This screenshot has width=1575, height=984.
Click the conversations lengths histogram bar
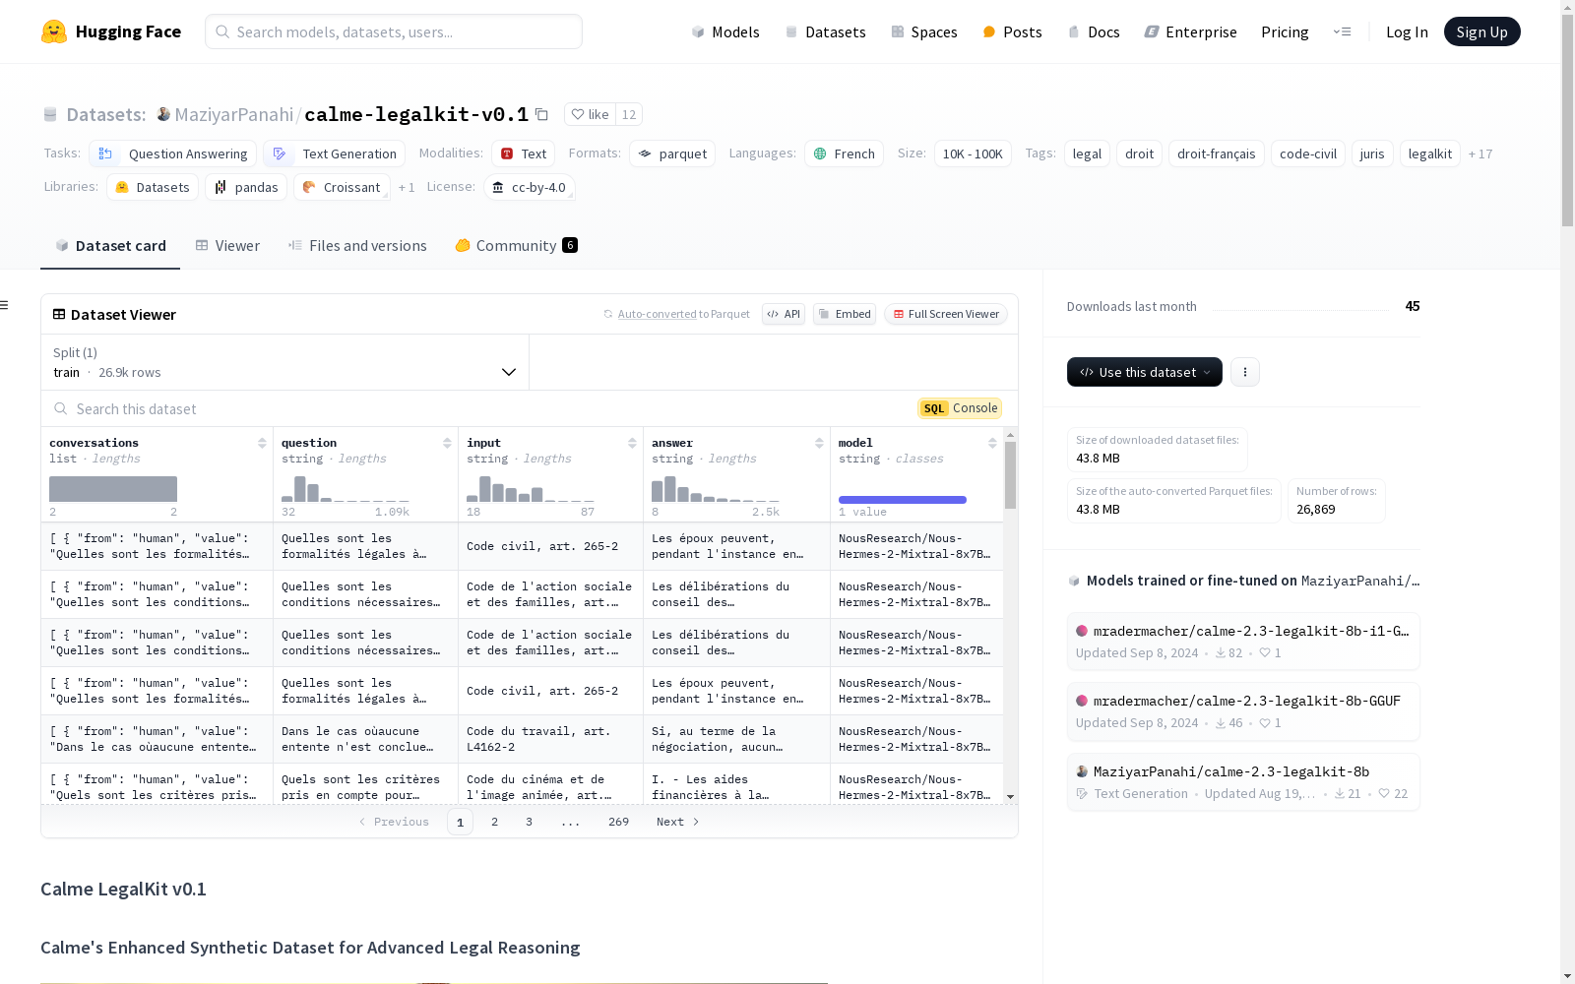(x=113, y=489)
